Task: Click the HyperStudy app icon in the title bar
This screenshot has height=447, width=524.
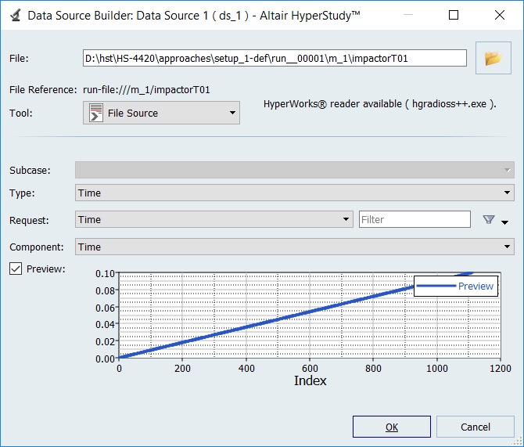Action: point(16,15)
